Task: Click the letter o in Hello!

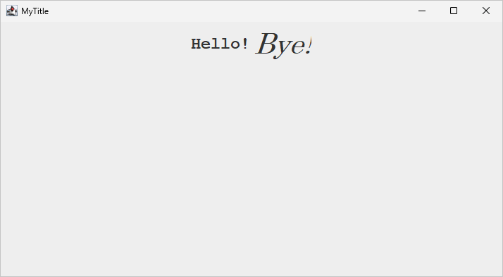Action: (x=234, y=45)
